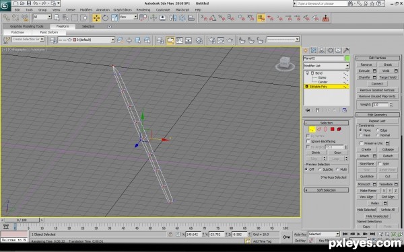Image resolution: width=404 pixels, height=252 pixels.
Task: Switch to the Selection ribbon tab
Action: coord(88,26)
